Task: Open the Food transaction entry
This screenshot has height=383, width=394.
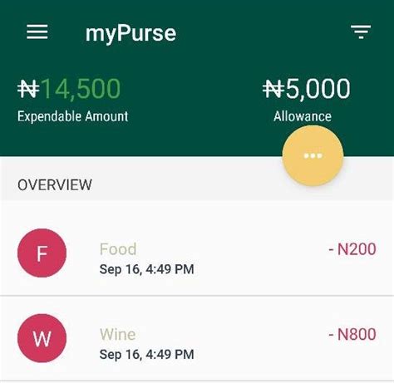Action: coord(197,253)
